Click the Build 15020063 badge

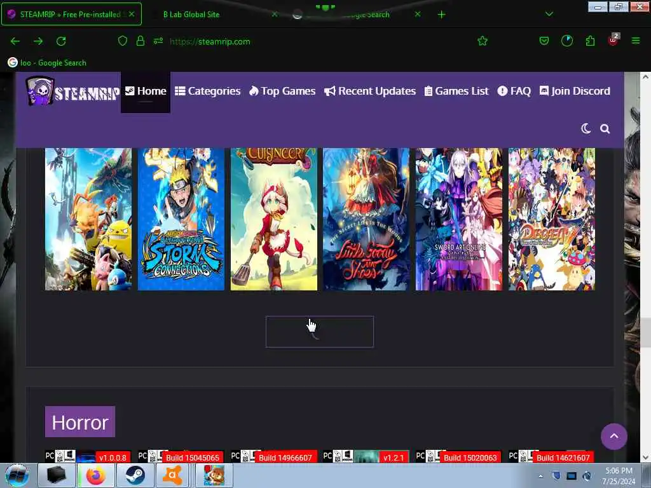[470, 457]
